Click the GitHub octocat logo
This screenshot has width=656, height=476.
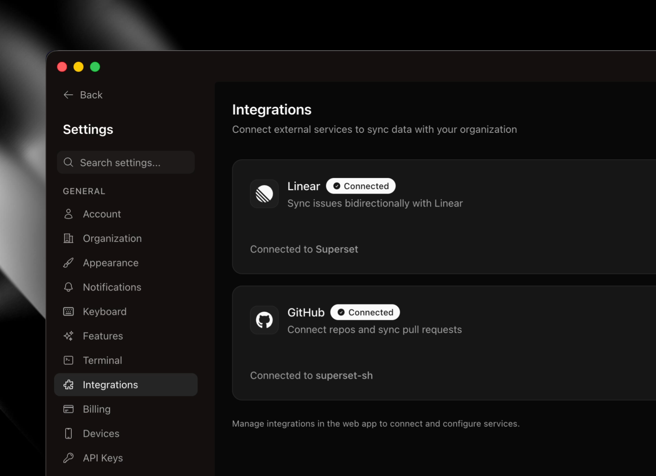[x=264, y=320]
